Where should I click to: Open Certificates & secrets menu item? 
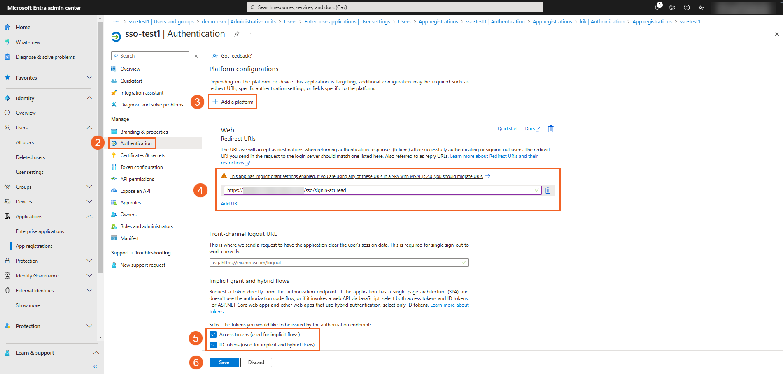point(142,155)
